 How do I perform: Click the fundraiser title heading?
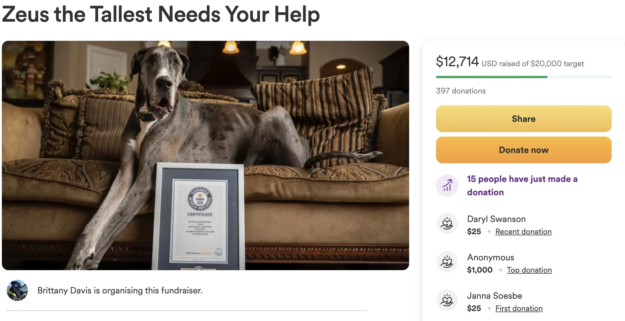[x=161, y=14]
